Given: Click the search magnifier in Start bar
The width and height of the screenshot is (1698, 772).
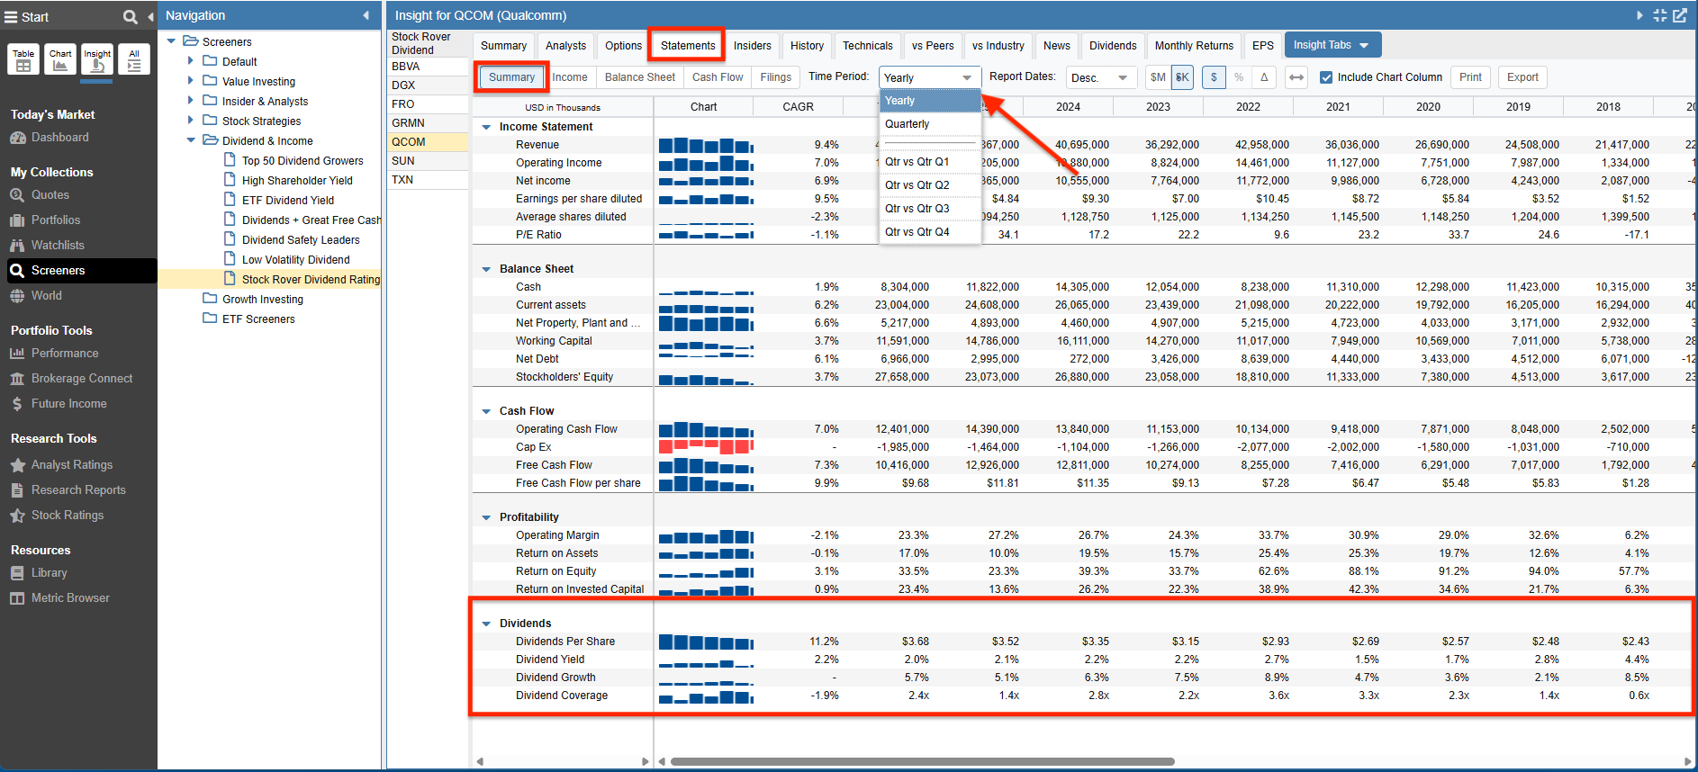Looking at the screenshot, I should point(131,17).
